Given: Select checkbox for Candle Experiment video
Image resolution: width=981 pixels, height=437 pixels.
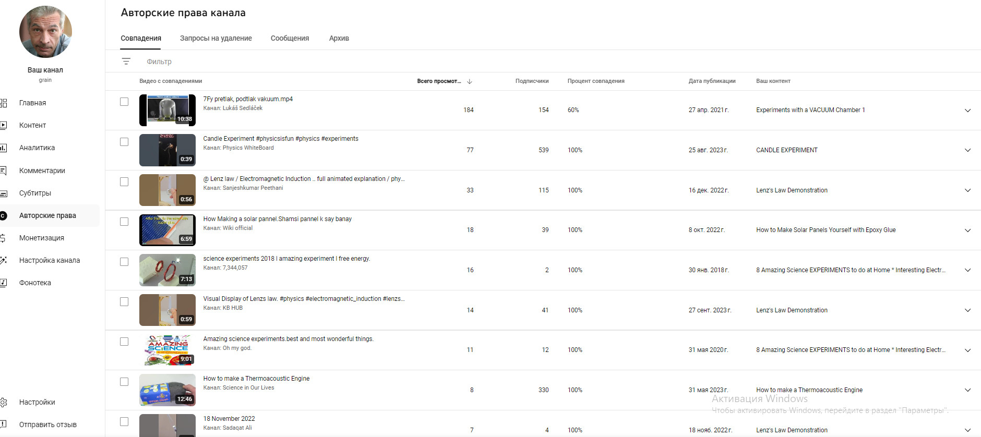Looking at the screenshot, I should [x=124, y=142].
